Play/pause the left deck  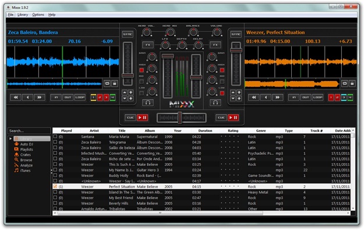(142, 118)
